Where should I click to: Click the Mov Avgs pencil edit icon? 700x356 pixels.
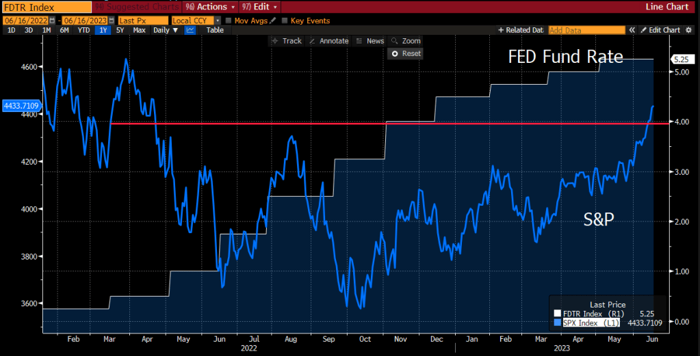click(x=273, y=20)
